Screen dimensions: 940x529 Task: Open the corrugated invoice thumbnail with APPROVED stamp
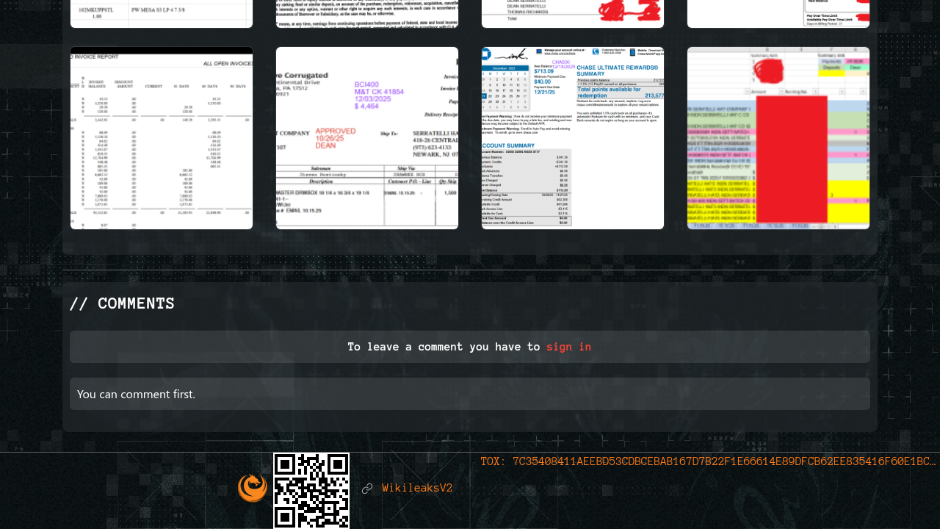pos(367,138)
